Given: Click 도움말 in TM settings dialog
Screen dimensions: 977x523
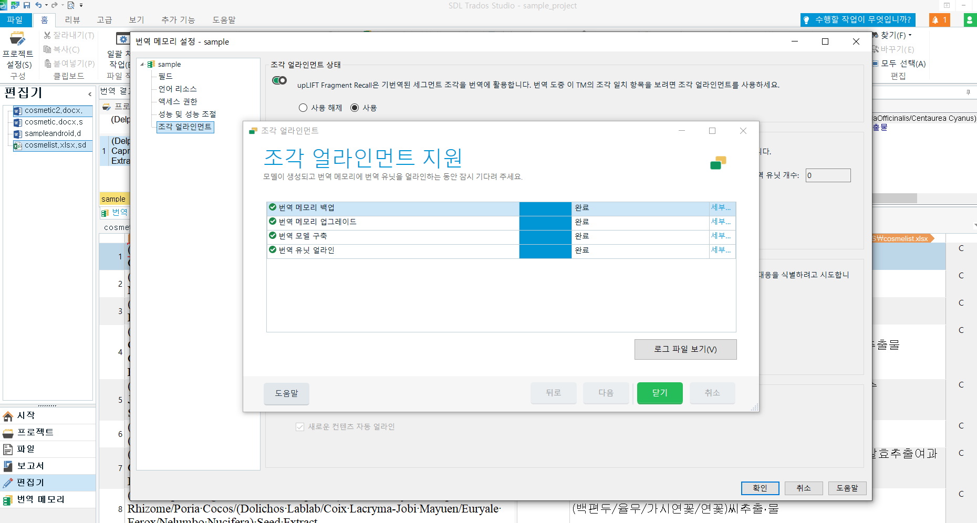Looking at the screenshot, I should pyautogui.click(x=847, y=488).
